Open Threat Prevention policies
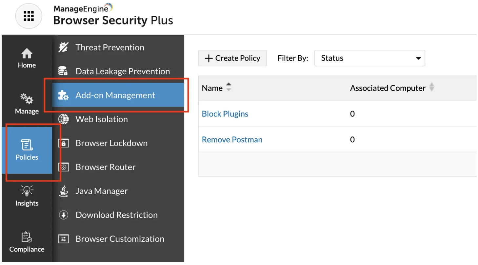 110,47
